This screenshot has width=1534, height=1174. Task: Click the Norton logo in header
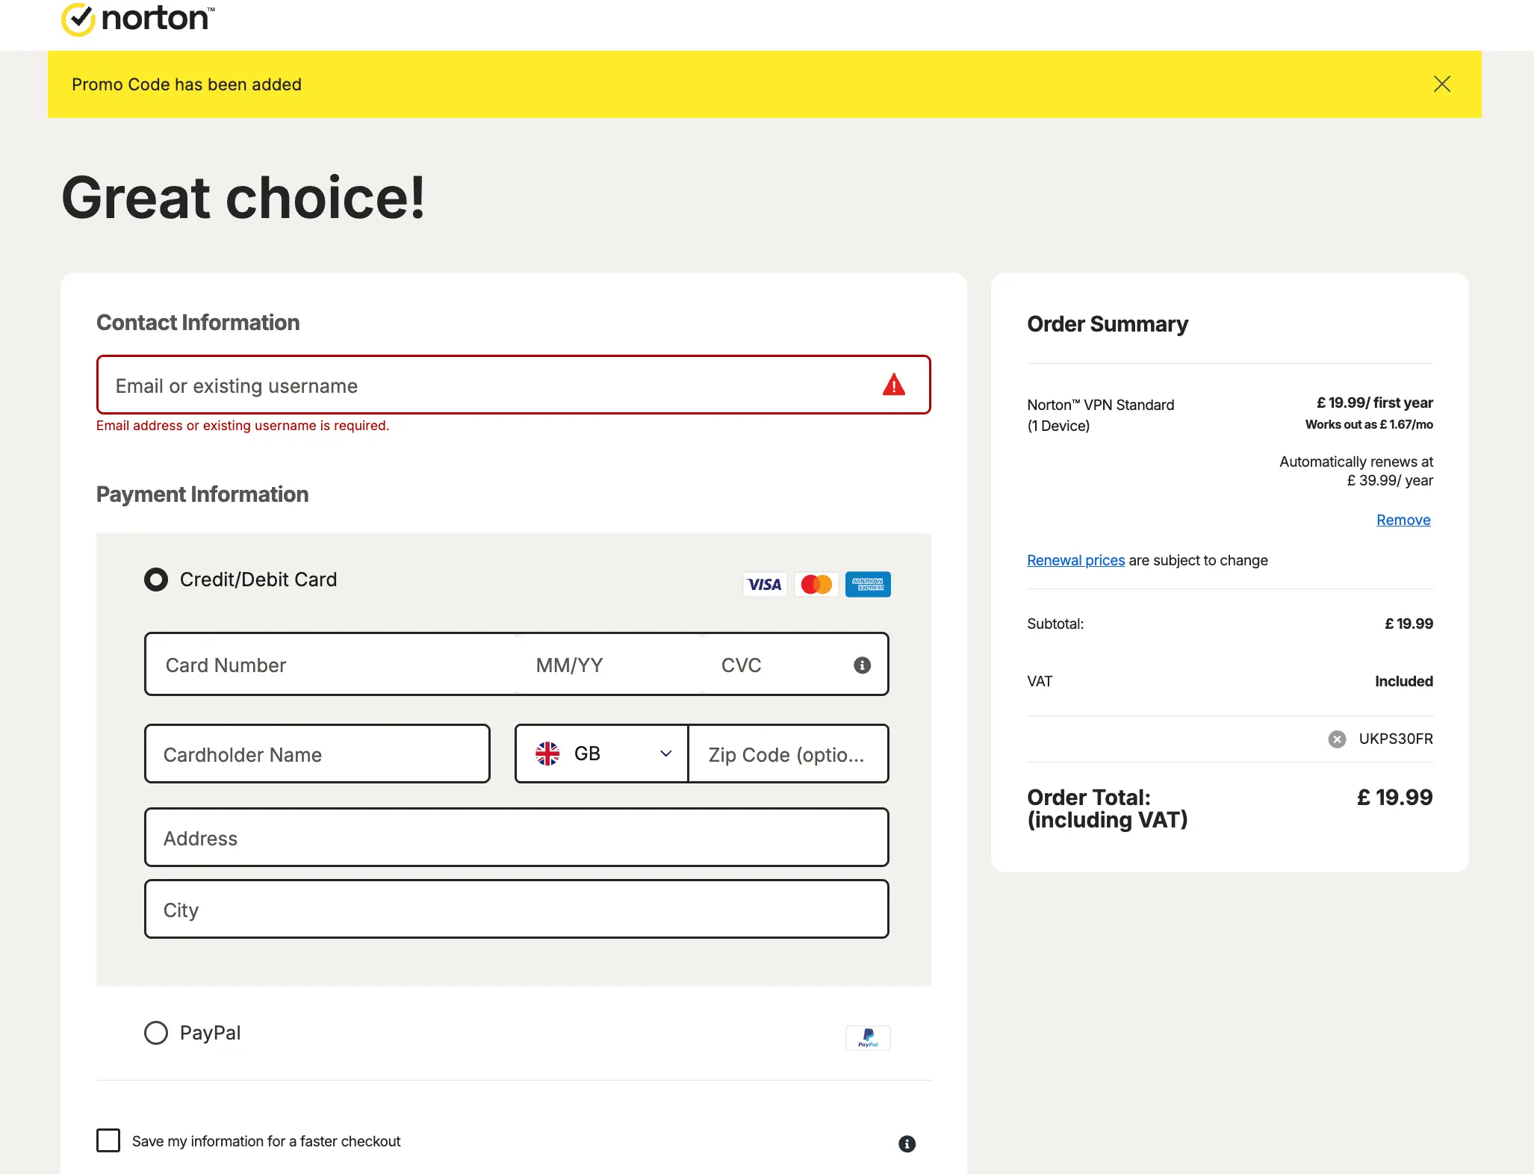click(138, 19)
